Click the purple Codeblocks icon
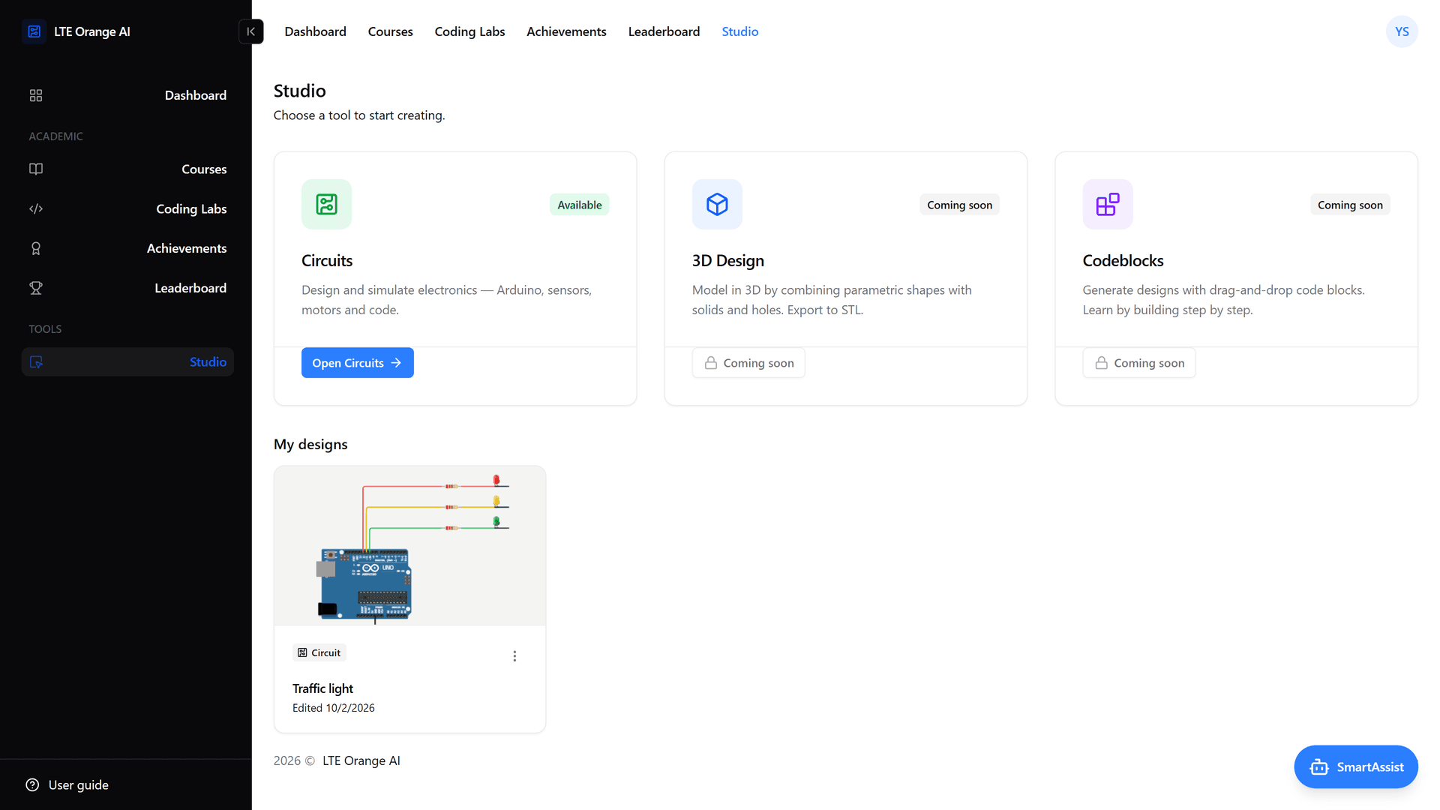1440x810 pixels. pos(1108,204)
